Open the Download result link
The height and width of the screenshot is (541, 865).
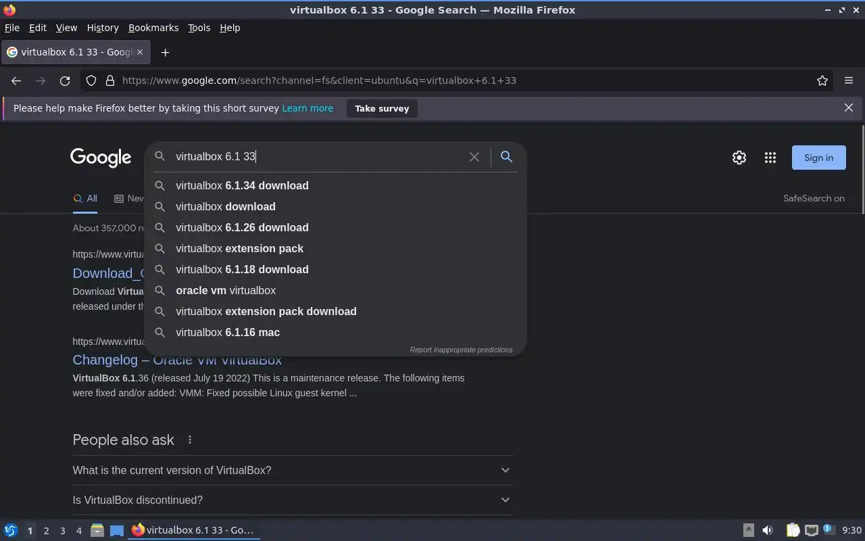108,273
